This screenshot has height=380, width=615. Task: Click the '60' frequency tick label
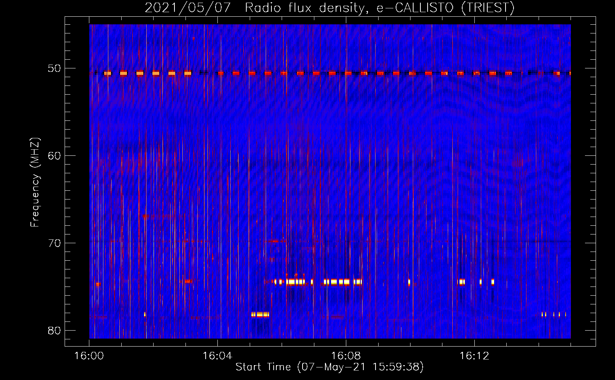(54, 156)
